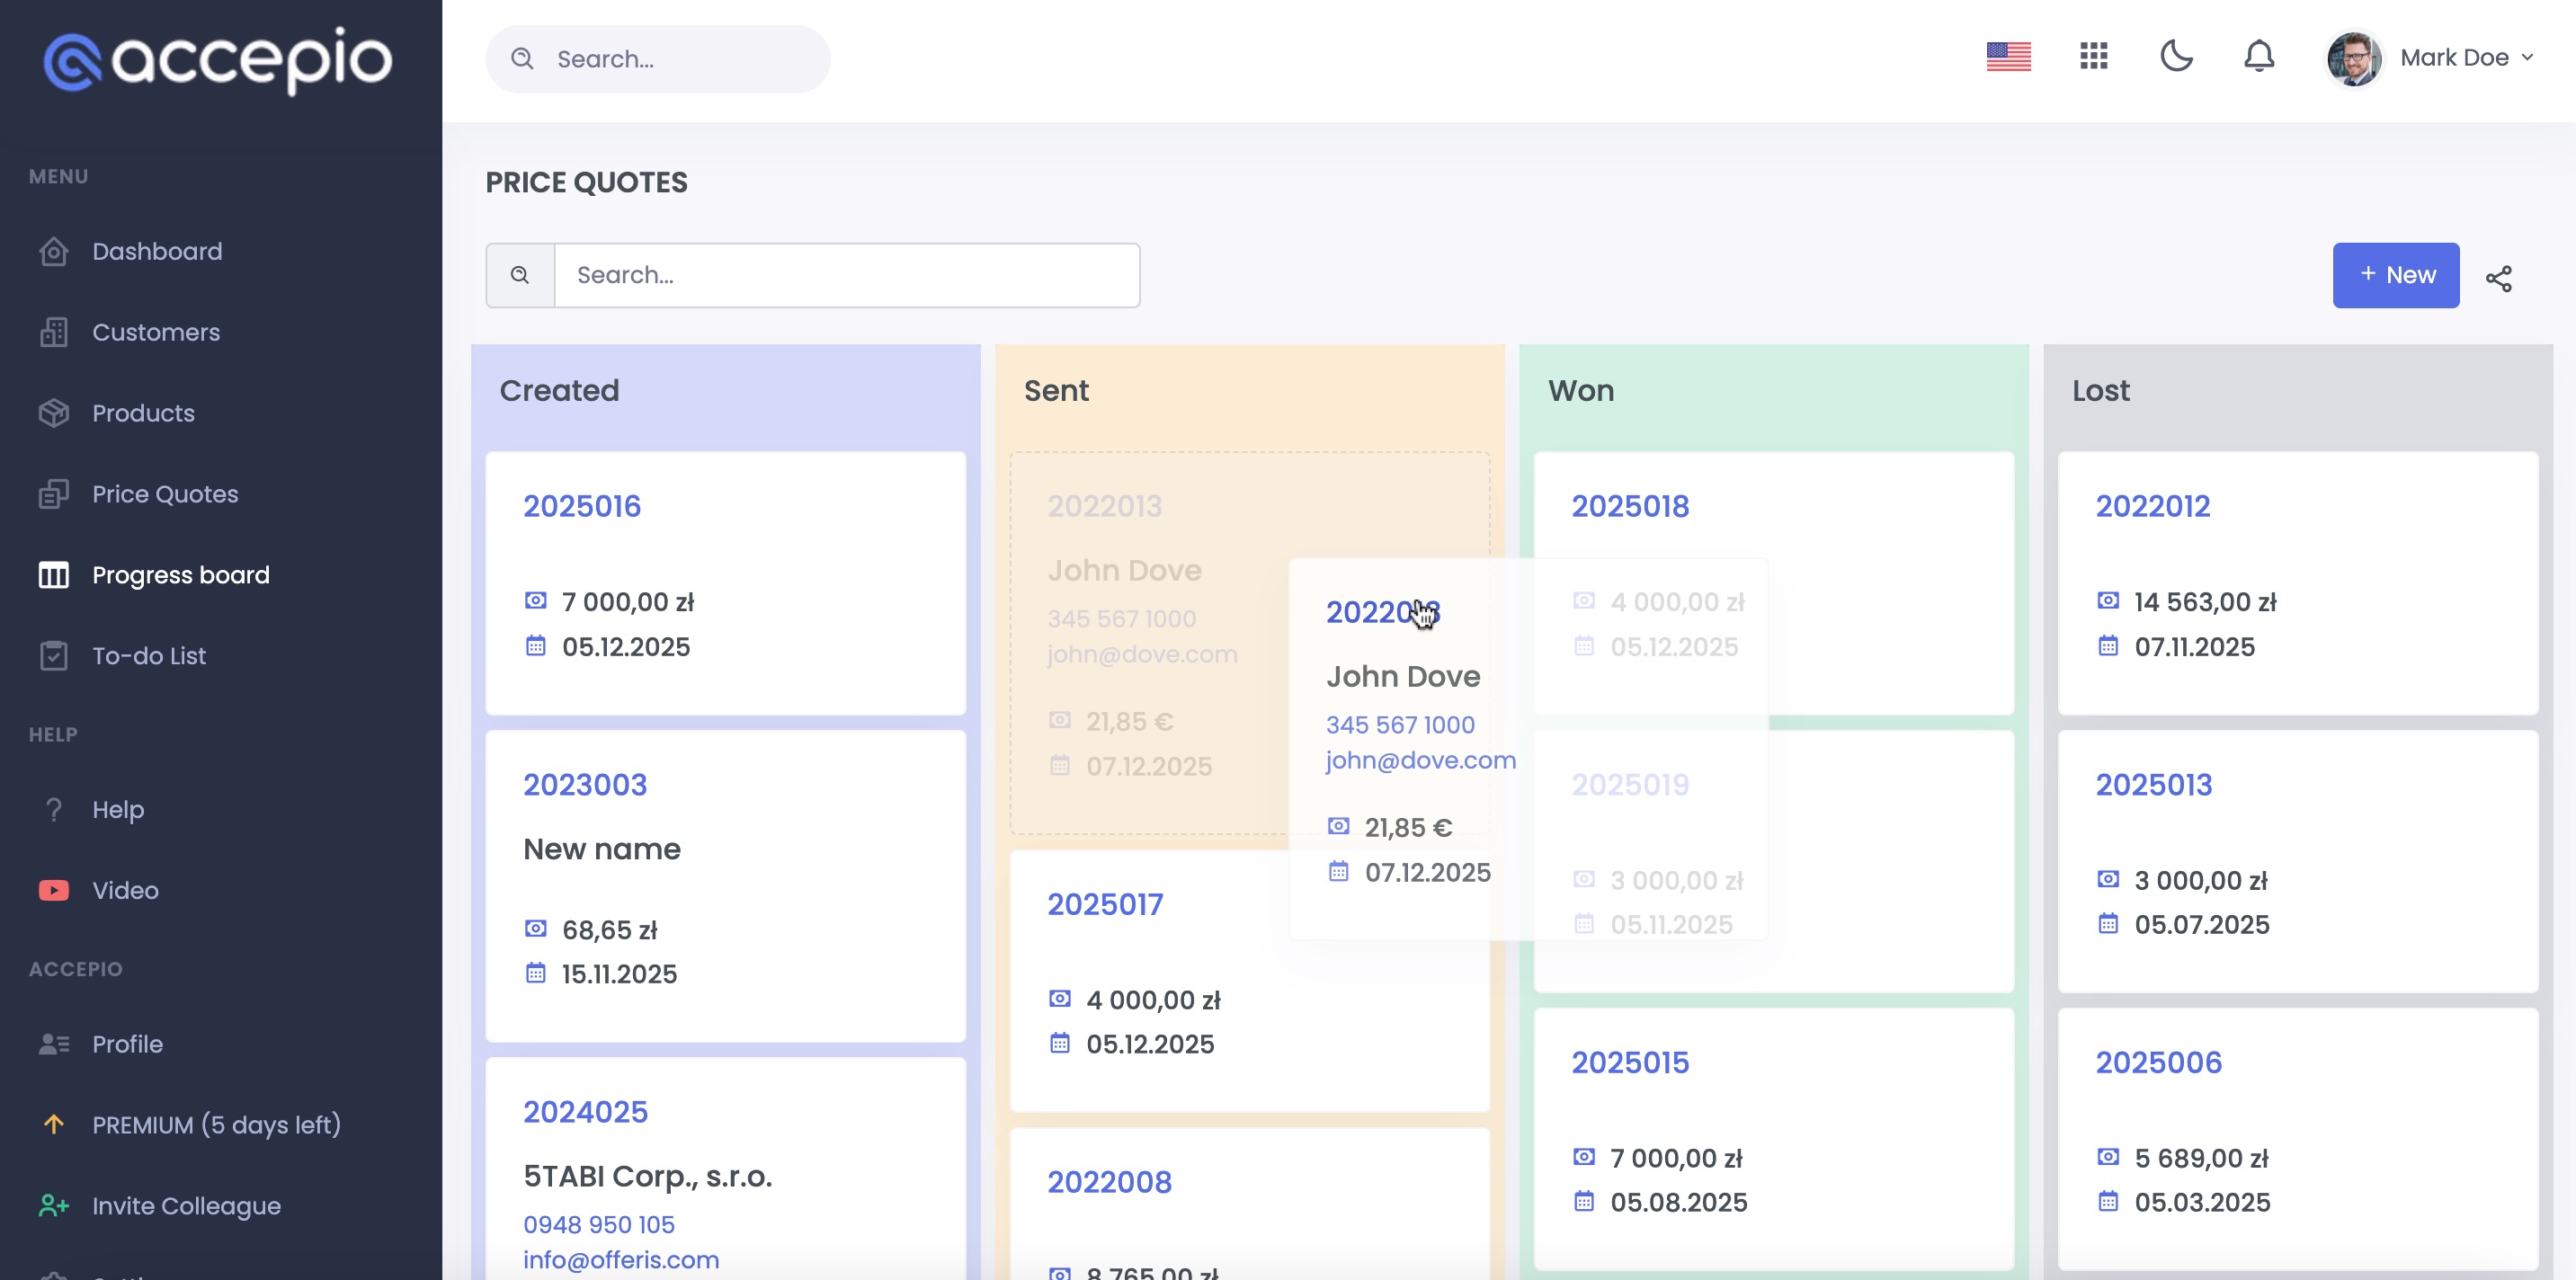Type in the price quotes Search field
The height and width of the screenshot is (1280, 2576).
pyautogui.click(x=846, y=275)
